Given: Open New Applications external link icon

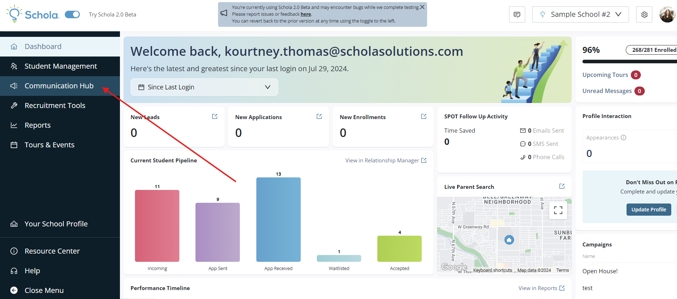Looking at the screenshot, I should [319, 117].
